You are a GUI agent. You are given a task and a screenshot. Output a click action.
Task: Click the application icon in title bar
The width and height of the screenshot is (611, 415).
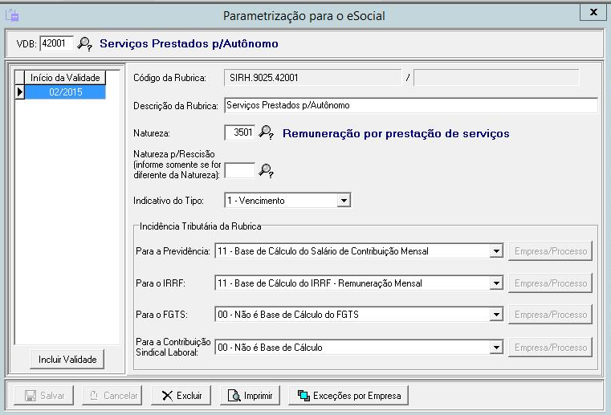11,13
